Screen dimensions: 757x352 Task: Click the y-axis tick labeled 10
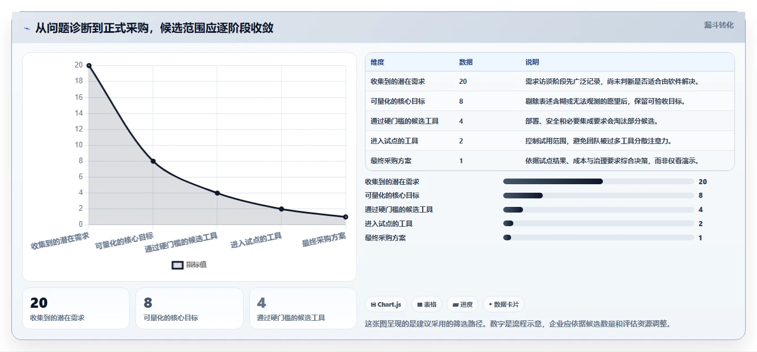pyautogui.click(x=79, y=145)
